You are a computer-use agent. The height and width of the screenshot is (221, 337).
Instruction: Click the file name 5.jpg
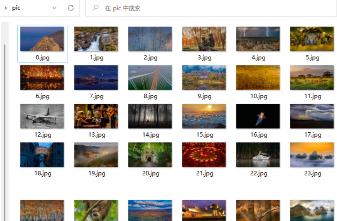[312, 57]
